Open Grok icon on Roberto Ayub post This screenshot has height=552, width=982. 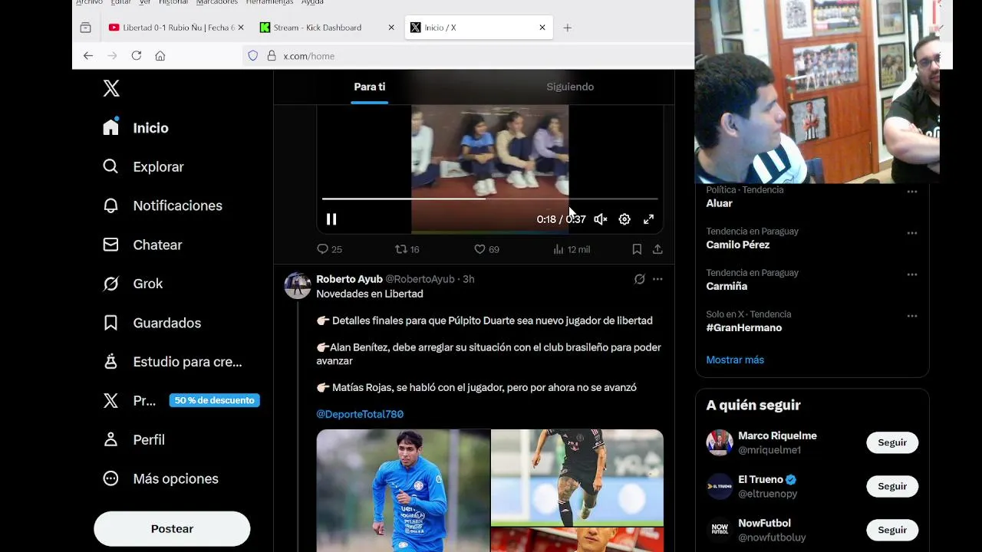(x=639, y=279)
